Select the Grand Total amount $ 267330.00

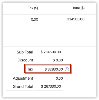[x=51, y=87]
